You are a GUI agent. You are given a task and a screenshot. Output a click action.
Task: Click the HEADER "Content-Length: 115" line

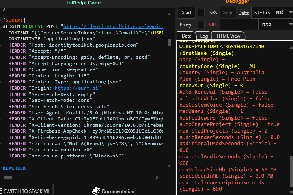click(x=49, y=76)
